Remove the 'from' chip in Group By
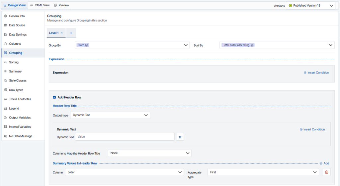The height and width of the screenshot is (186, 340). [87, 45]
